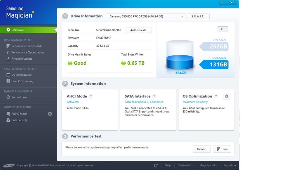Click the X badge beside RAPID Mode
Image resolution: width=299 pixels, height=187 pixels.
50,114
